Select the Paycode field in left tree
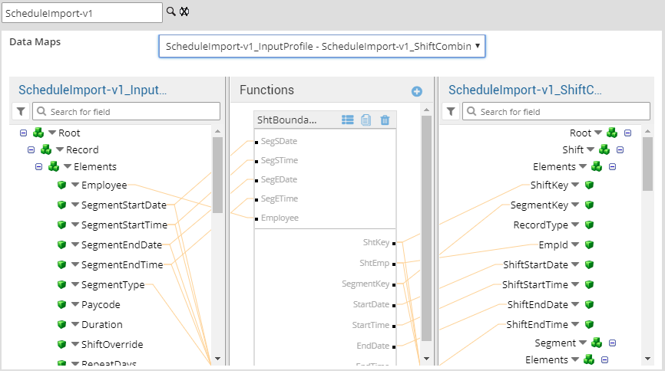The image size is (665, 374). click(101, 305)
